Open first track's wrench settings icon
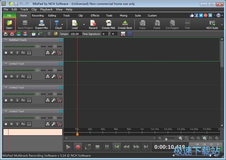This screenshot has width=226, height=160. pos(53,53)
